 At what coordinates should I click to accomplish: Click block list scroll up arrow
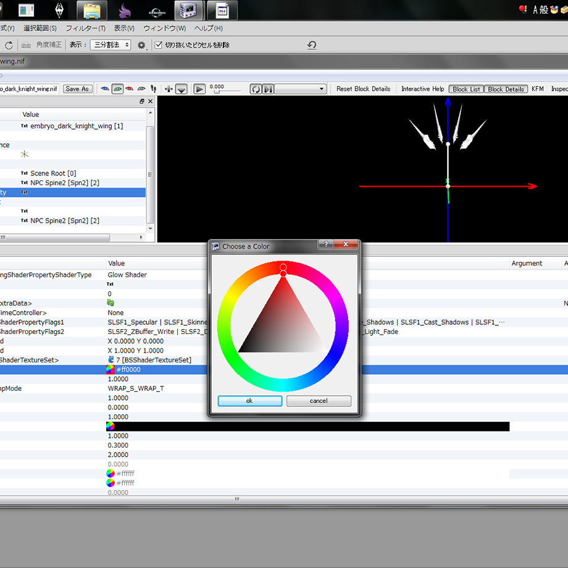coord(150,113)
